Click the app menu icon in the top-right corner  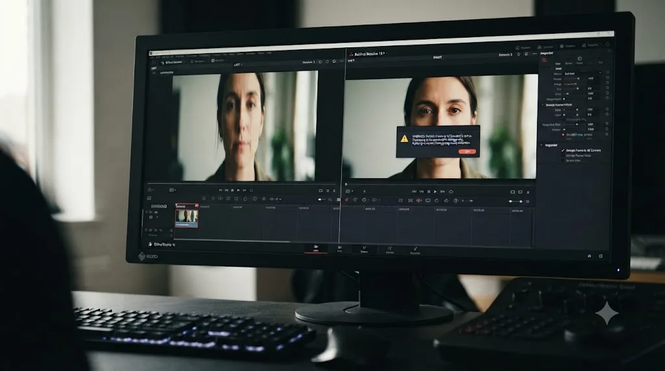(607, 44)
